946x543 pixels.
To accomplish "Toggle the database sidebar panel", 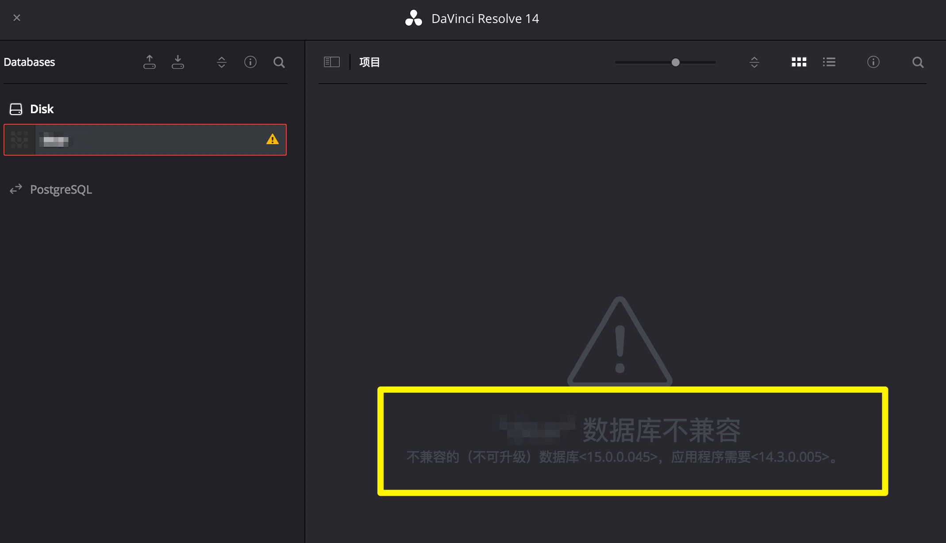I will (x=332, y=62).
